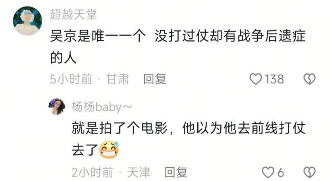Screen dimensions: 331x181
Task: Click the 138 like count
Action: tap(274, 79)
